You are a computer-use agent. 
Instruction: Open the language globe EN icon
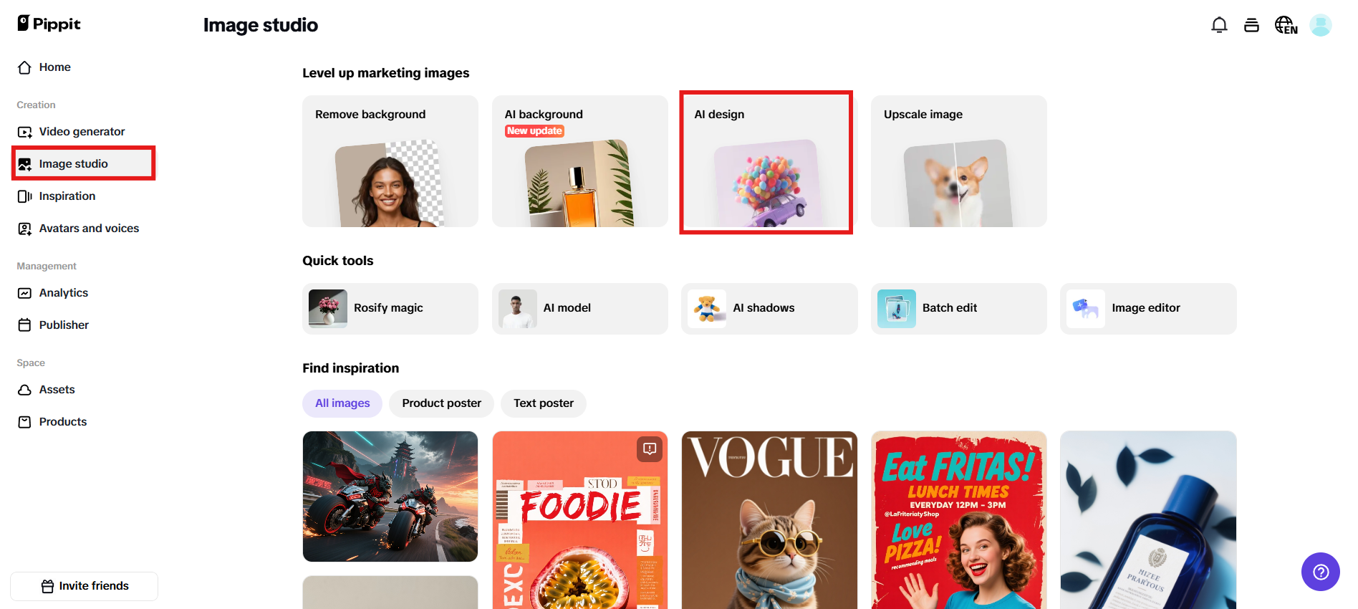click(1286, 25)
